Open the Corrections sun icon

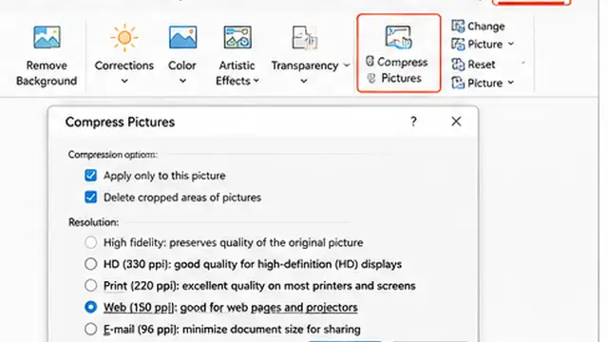[124, 38]
